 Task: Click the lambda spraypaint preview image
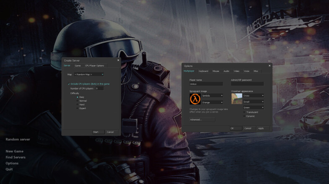pyautogui.click(x=195, y=99)
